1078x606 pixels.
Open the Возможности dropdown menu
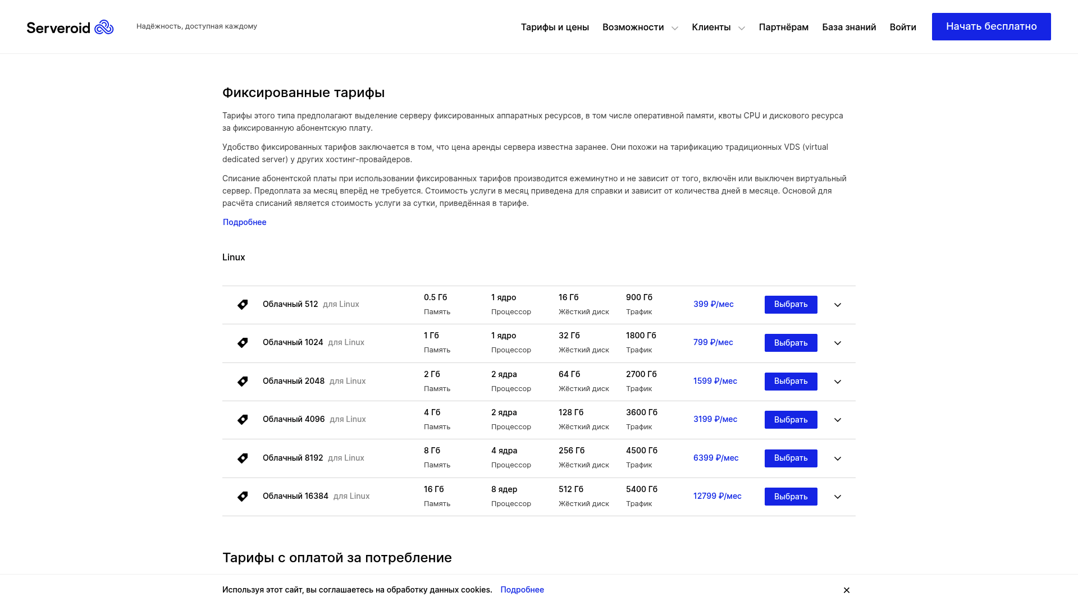[x=640, y=27]
